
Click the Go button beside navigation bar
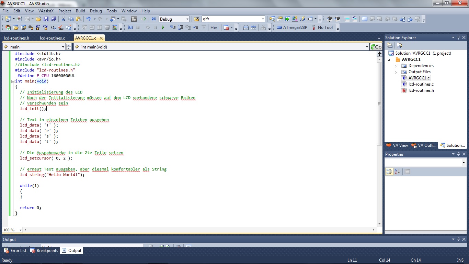click(x=376, y=47)
